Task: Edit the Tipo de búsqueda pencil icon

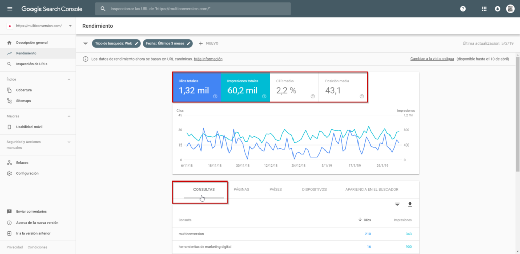Action: (137, 44)
